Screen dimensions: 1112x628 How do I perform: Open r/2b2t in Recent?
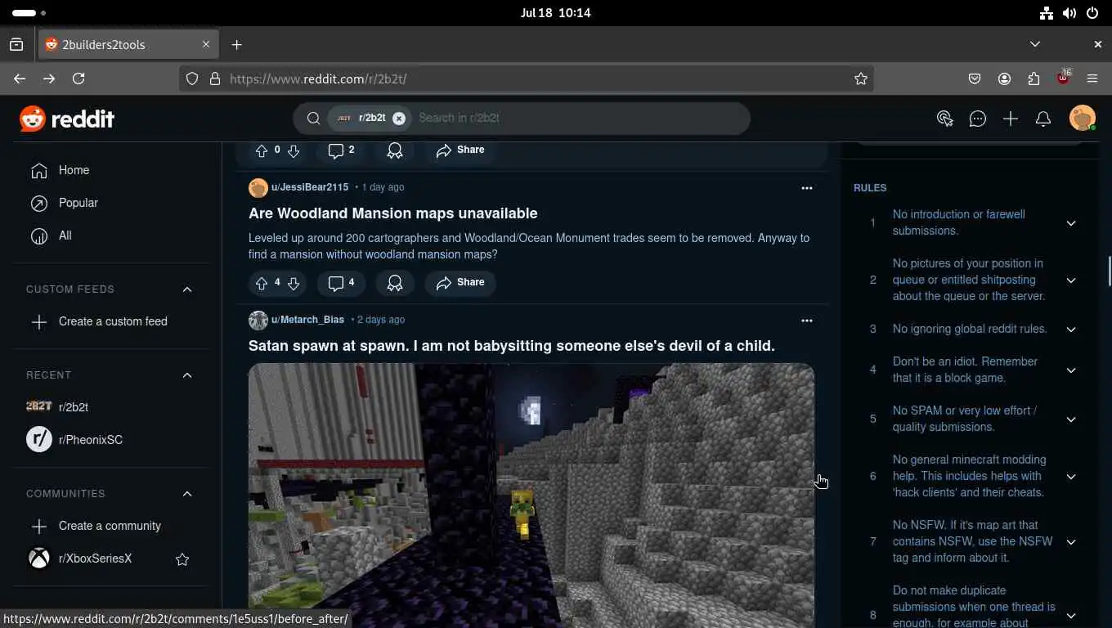111,407
